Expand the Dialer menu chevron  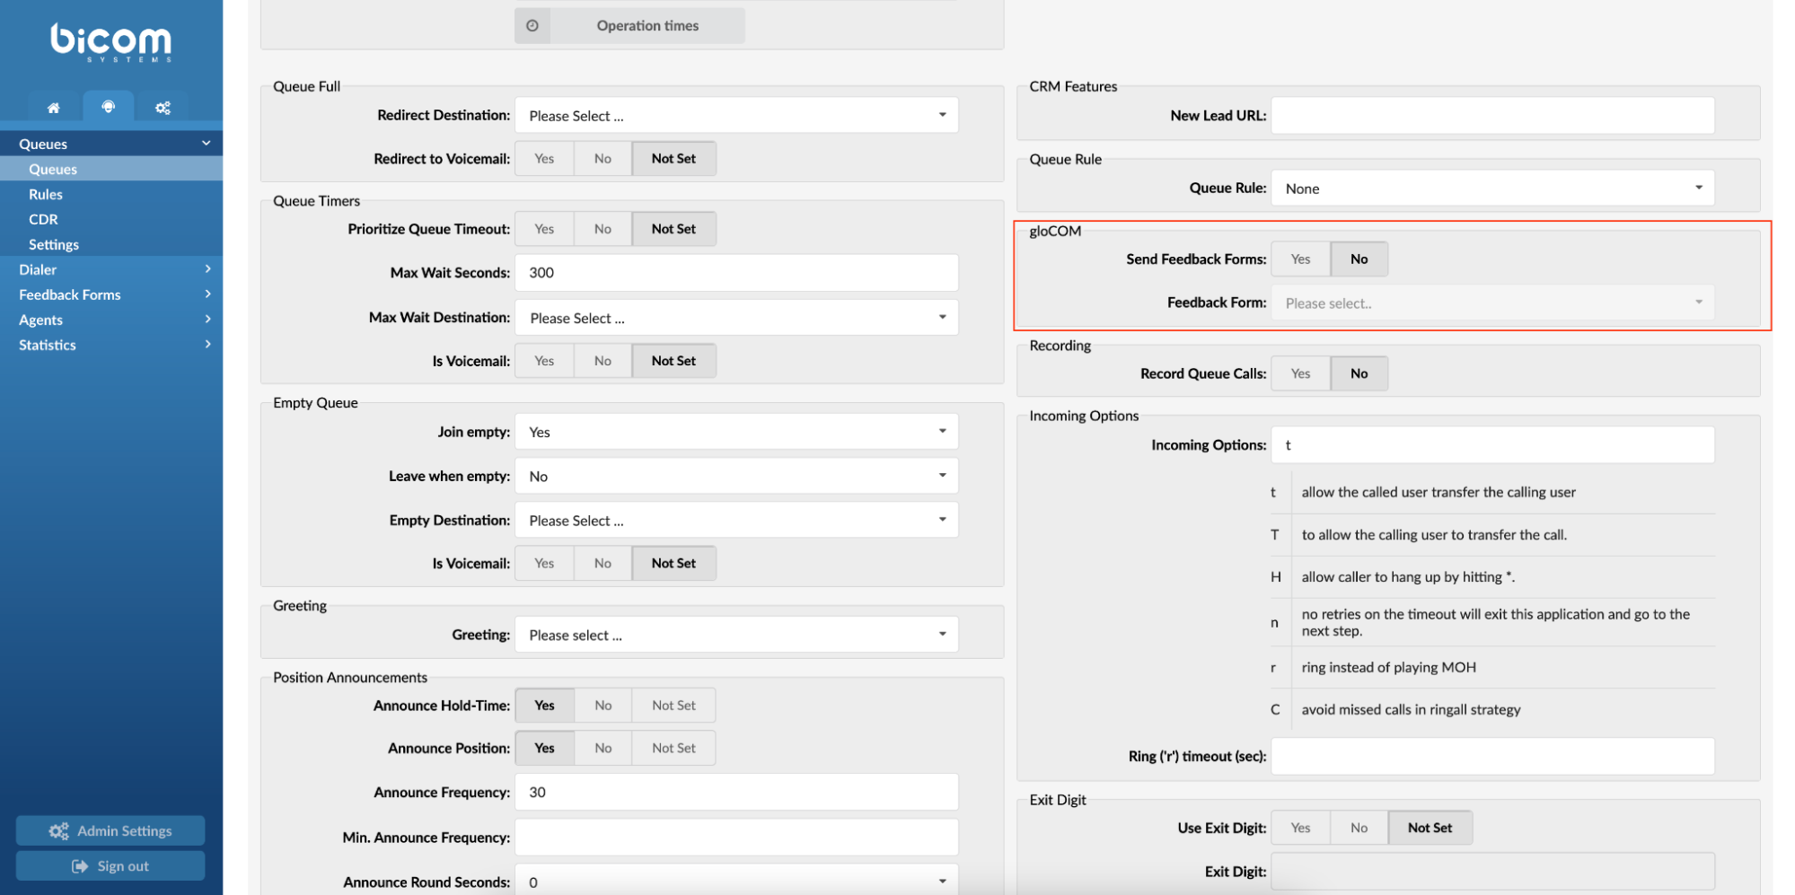click(207, 269)
